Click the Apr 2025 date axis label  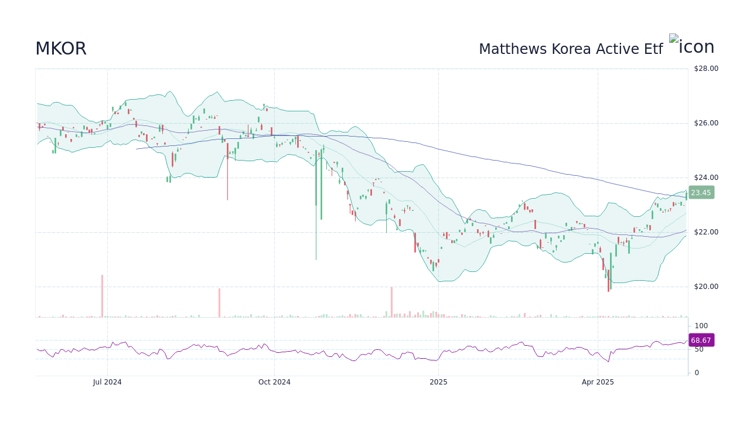598,382
